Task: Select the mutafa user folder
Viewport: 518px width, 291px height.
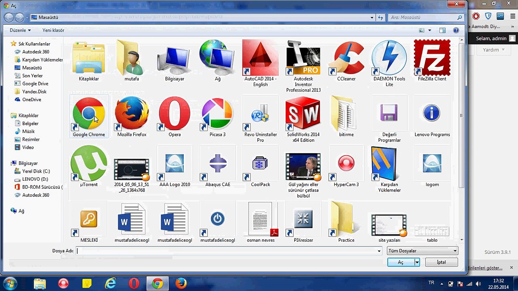Action: 132,61
